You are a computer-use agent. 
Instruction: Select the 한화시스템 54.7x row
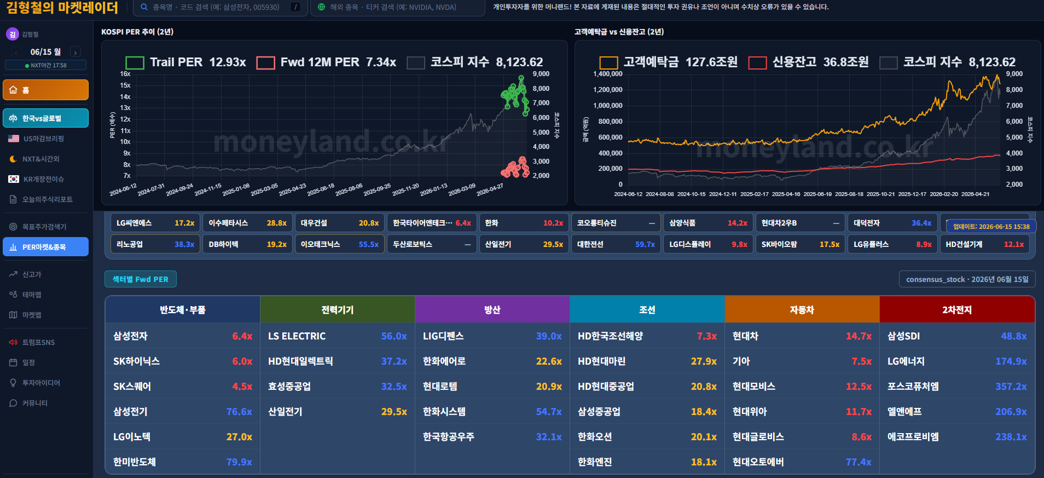click(492, 412)
